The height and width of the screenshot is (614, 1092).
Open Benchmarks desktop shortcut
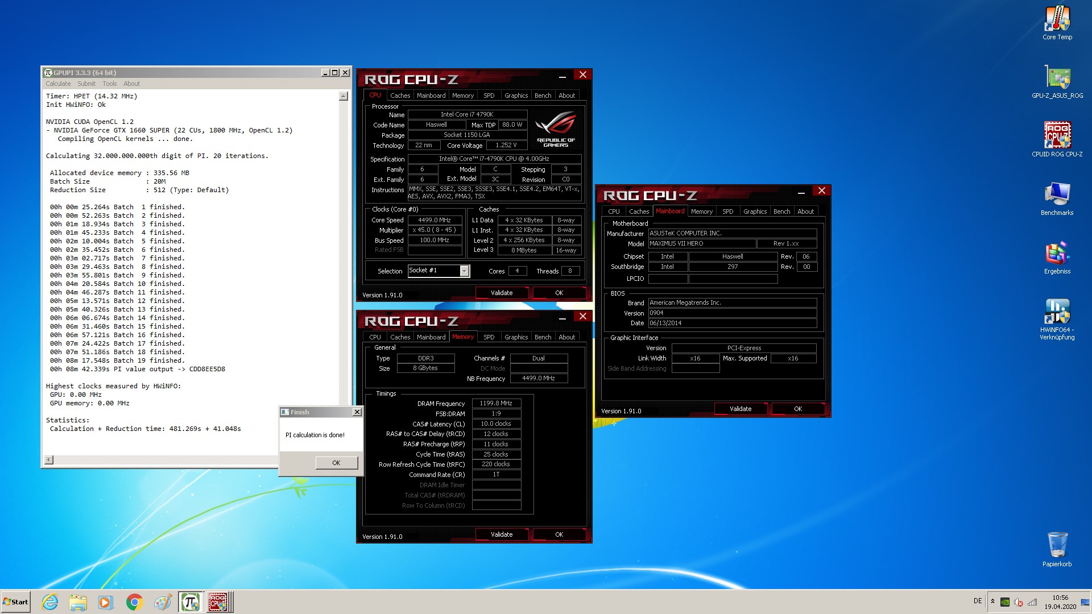[x=1057, y=198]
